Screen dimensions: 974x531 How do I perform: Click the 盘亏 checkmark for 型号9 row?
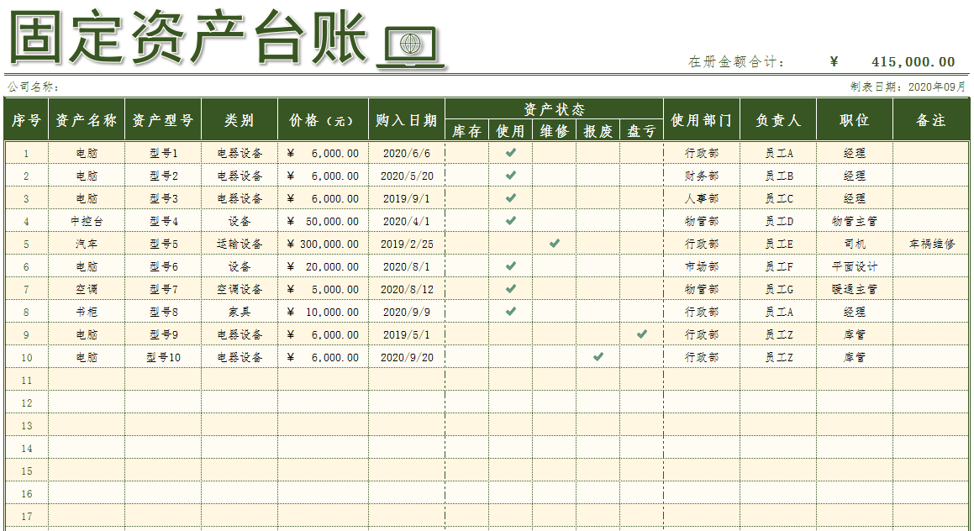pos(642,334)
